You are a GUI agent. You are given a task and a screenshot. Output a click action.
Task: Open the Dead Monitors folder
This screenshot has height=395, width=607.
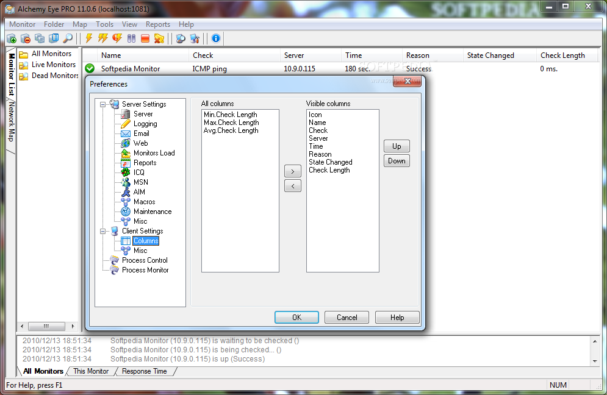(55, 76)
